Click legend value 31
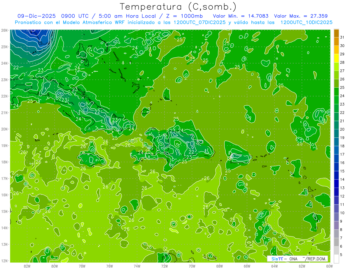Image resolution: width=350 pixels, height=270 pixels. coord(342,37)
